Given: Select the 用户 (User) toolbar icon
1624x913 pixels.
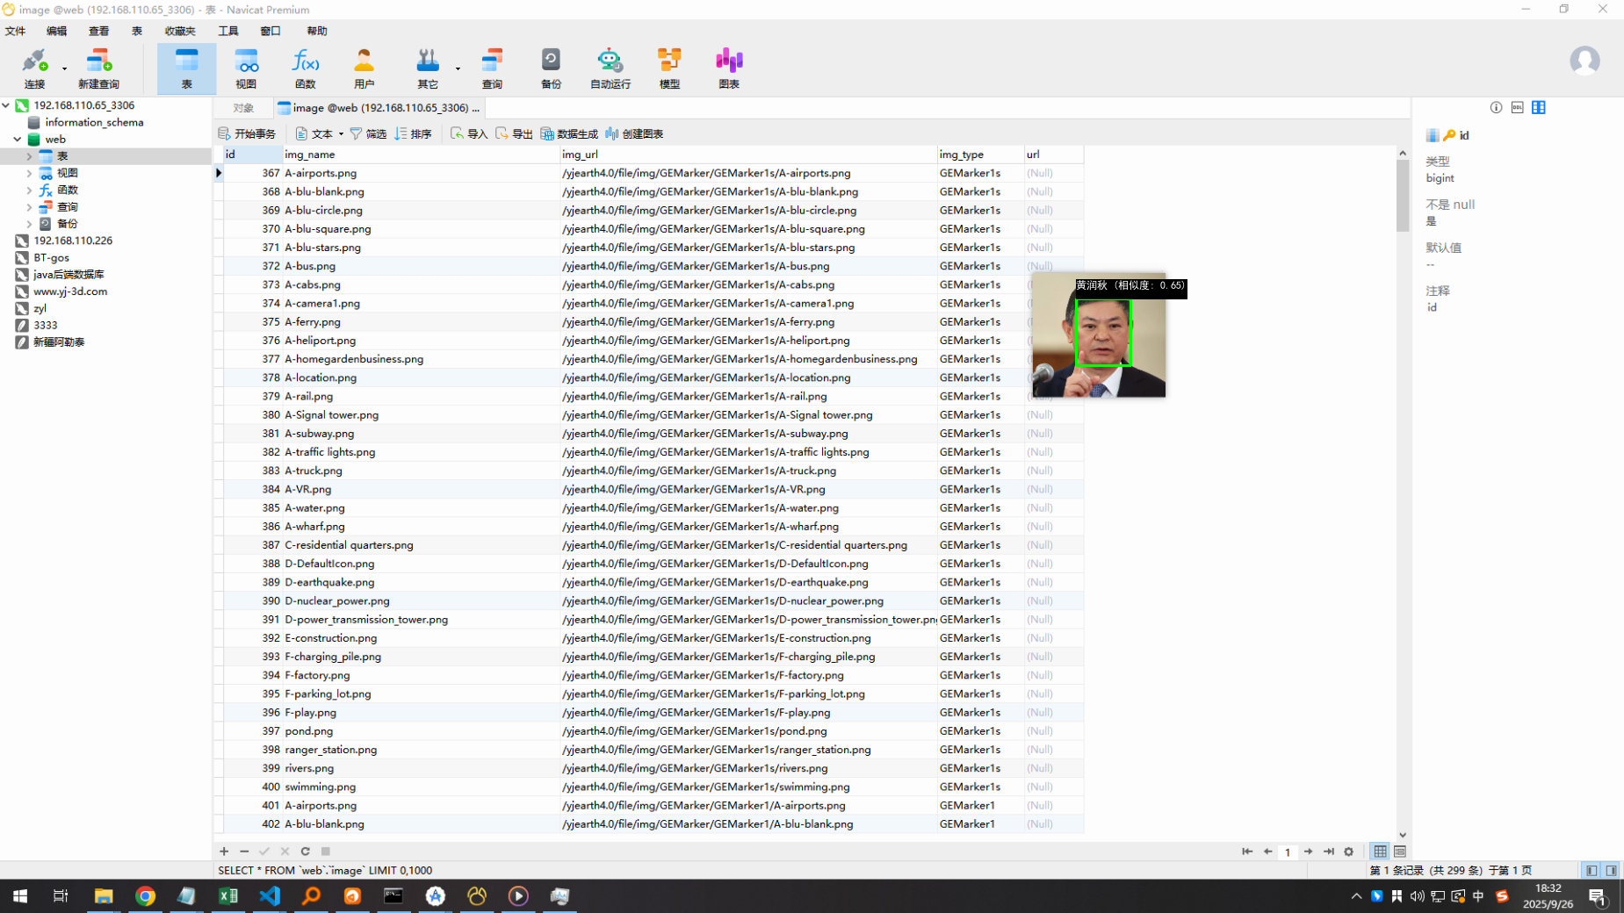Looking at the screenshot, I should coord(364,68).
